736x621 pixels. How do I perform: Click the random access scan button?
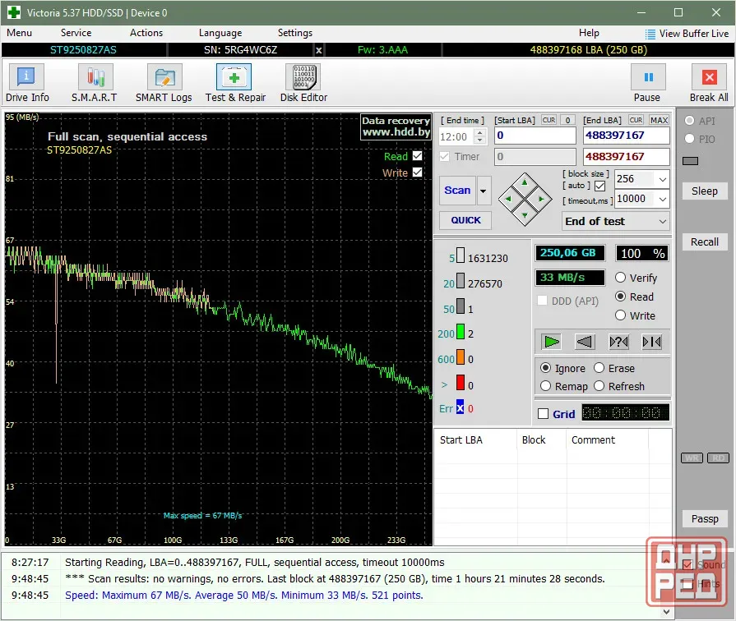tap(618, 342)
